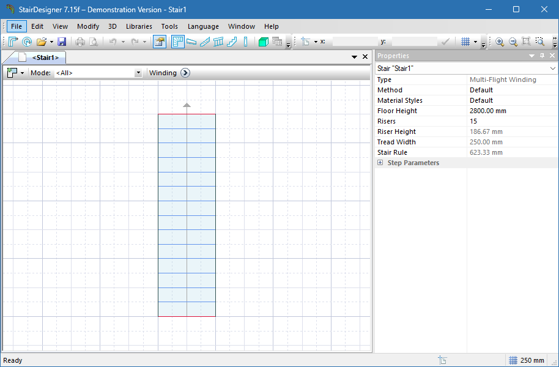Toggle the properties window icon

160,42
